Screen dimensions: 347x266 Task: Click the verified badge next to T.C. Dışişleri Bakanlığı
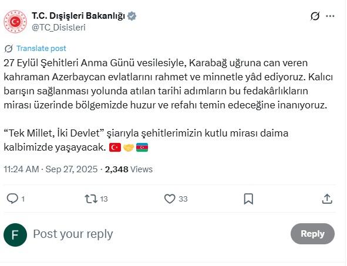coord(132,16)
